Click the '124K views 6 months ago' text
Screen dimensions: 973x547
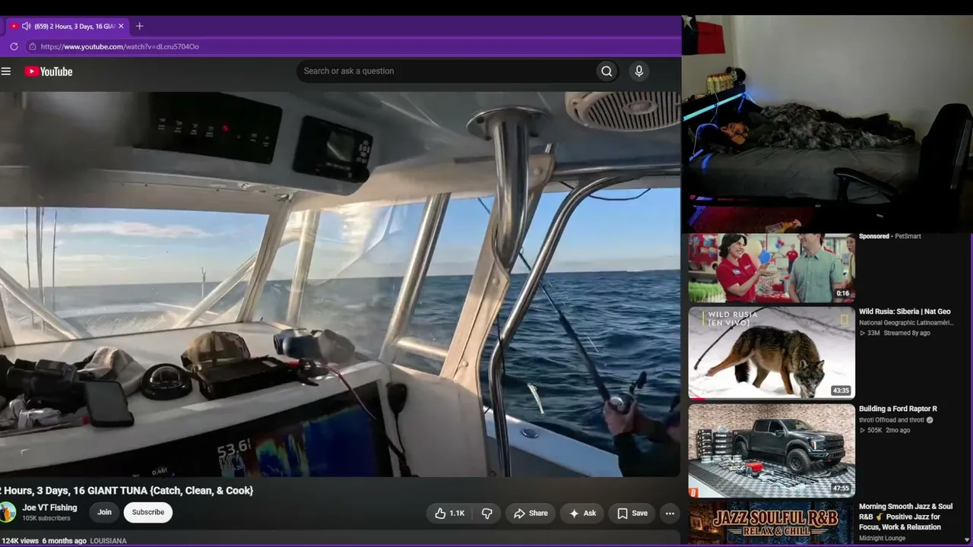43,541
